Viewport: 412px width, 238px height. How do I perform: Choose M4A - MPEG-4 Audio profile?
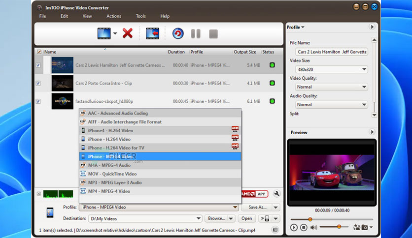[160, 165]
